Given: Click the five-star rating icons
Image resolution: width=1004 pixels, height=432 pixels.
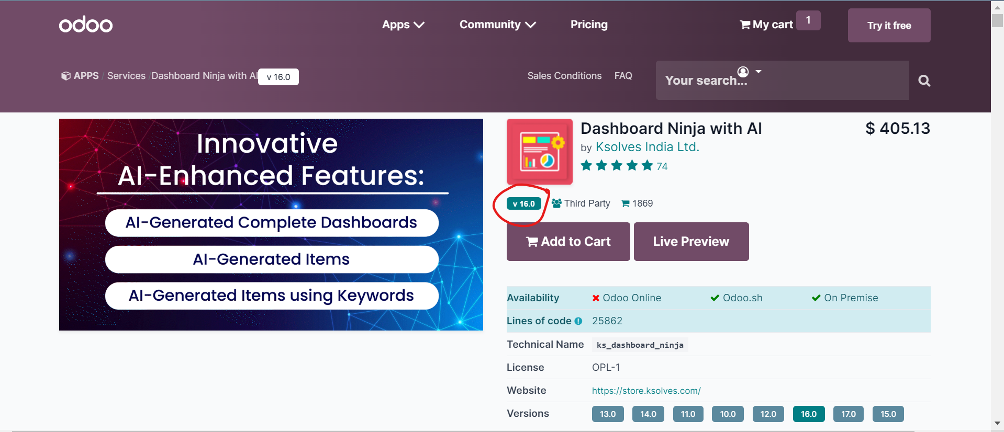Looking at the screenshot, I should point(617,166).
